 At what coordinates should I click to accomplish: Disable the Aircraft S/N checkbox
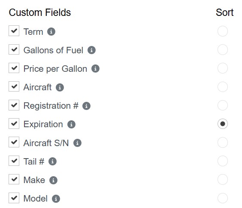pos(14,142)
